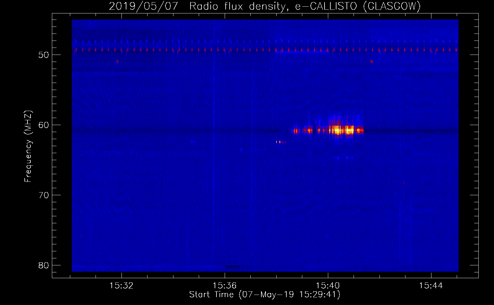Click the 70 frequency tick label

(44, 195)
